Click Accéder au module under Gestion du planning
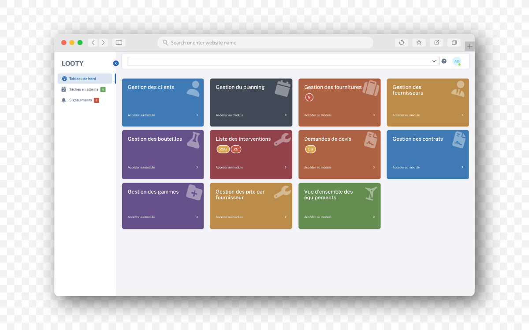Viewport: 529px width, 330px height. (229, 115)
